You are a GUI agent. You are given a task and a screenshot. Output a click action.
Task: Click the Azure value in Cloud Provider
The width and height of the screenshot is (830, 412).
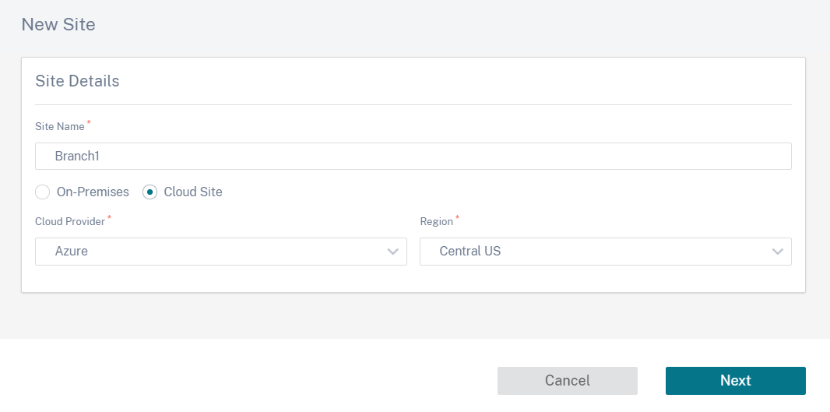(72, 252)
